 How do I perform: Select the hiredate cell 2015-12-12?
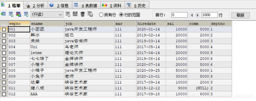point(151,88)
